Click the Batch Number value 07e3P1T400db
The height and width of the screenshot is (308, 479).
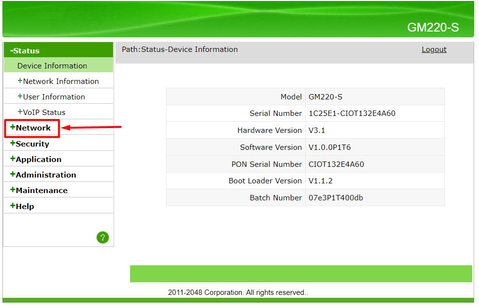pyautogui.click(x=335, y=198)
